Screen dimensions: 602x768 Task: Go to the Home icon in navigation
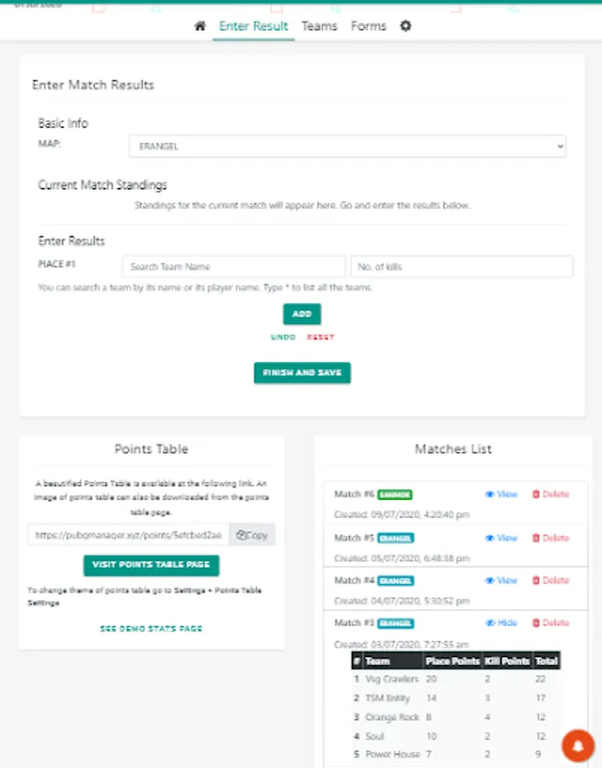(200, 26)
